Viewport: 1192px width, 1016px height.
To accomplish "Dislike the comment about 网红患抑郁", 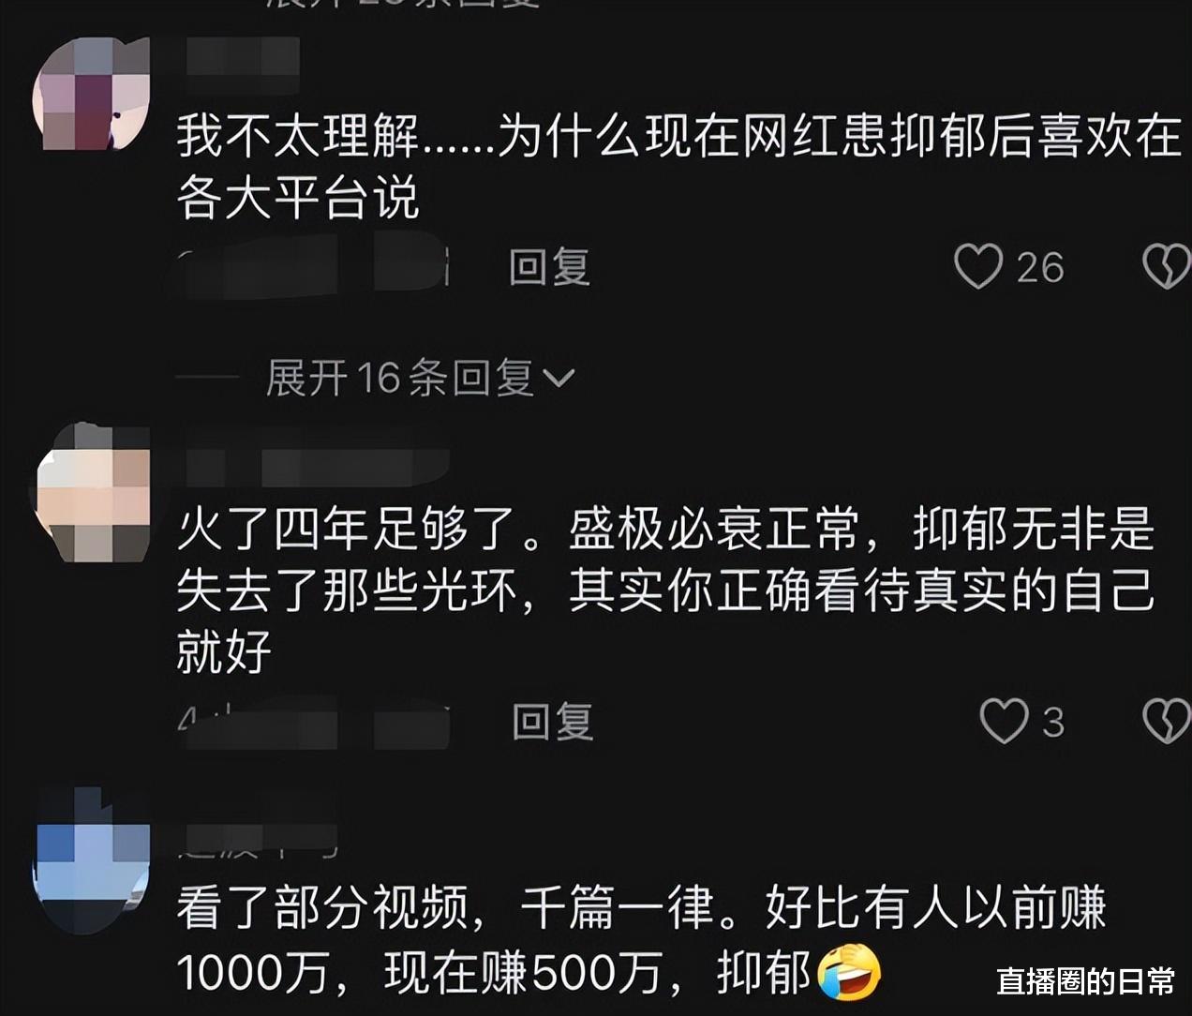I will pyautogui.click(x=1167, y=267).
